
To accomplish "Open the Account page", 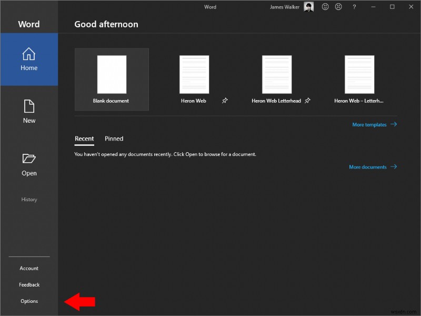I will 29,268.
